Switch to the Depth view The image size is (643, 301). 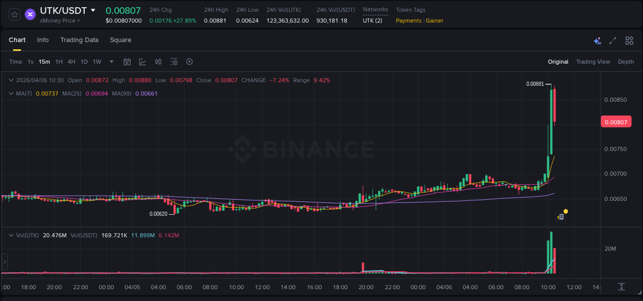626,62
